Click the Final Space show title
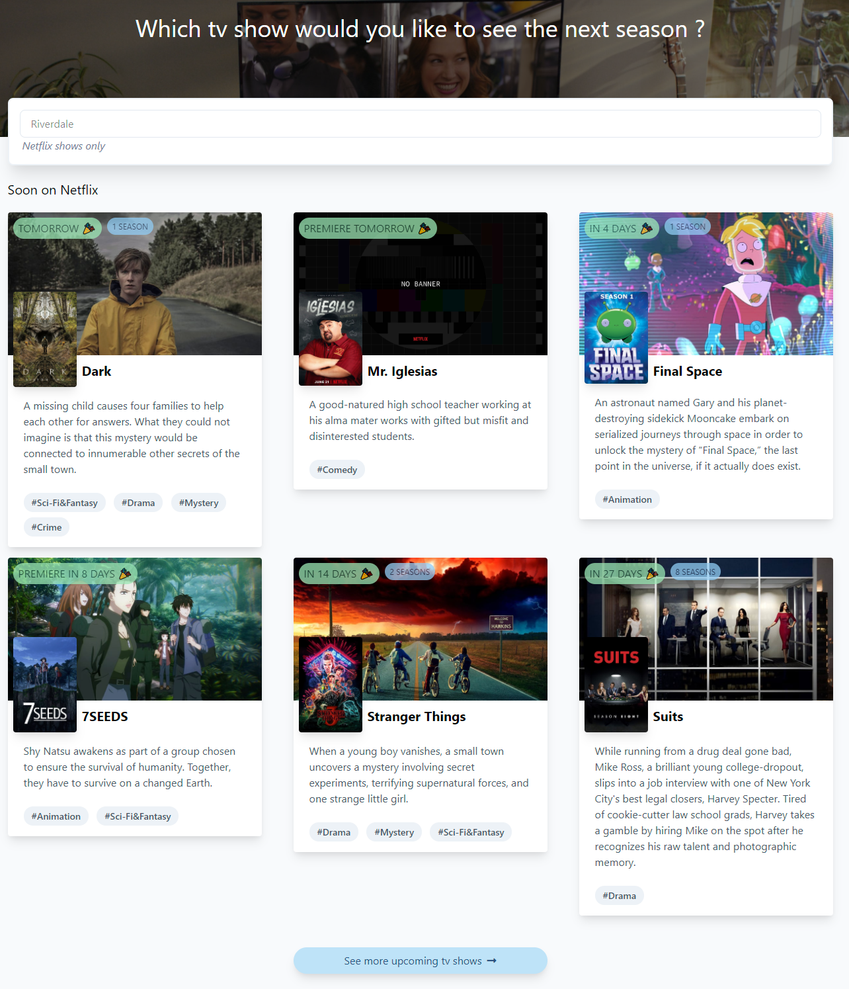849x989 pixels. click(x=688, y=371)
